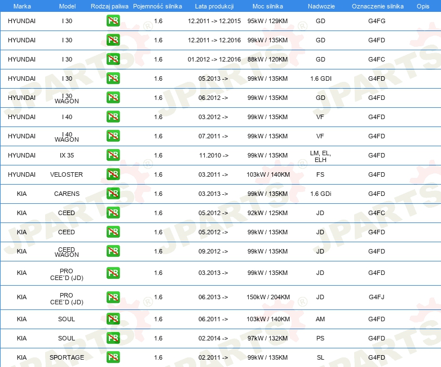Click the fuel icon in the Kia Soul PS row
Image resolution: width=441 pixels, height=367 pixels.
pyautogui.click(x=113, y=338)
